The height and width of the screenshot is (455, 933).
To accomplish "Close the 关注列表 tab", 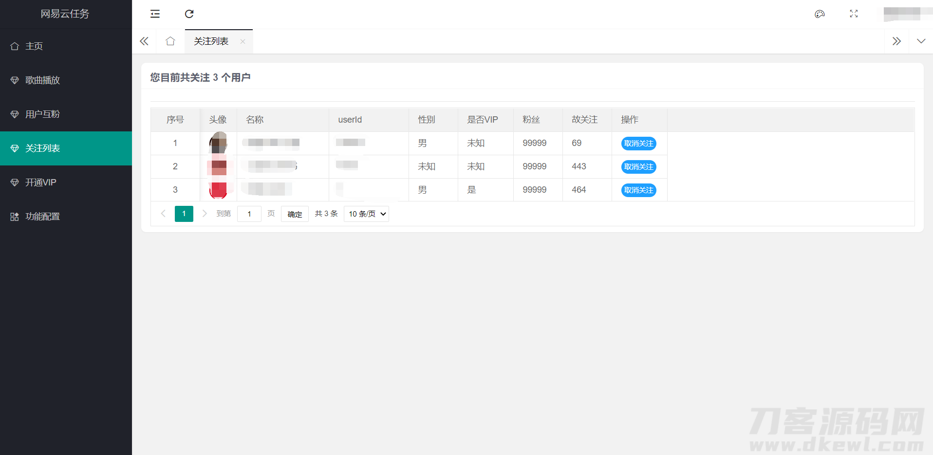I will coord(243,42).
